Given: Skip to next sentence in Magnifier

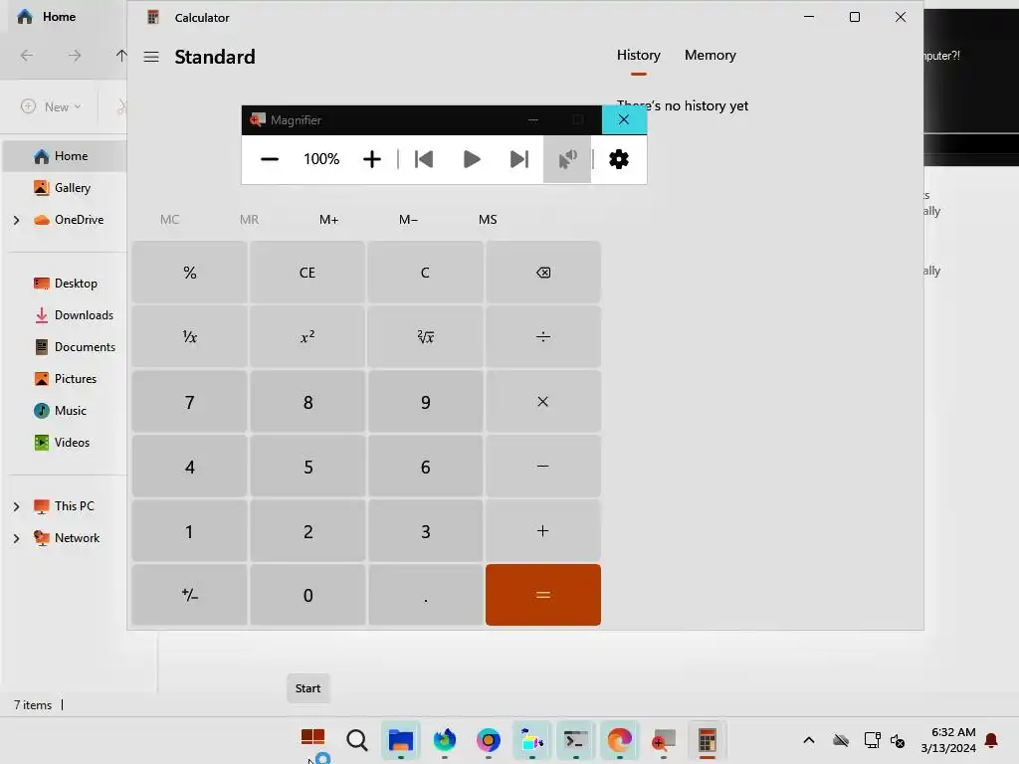Looking at the screenshot, I should tap(518, 159).
